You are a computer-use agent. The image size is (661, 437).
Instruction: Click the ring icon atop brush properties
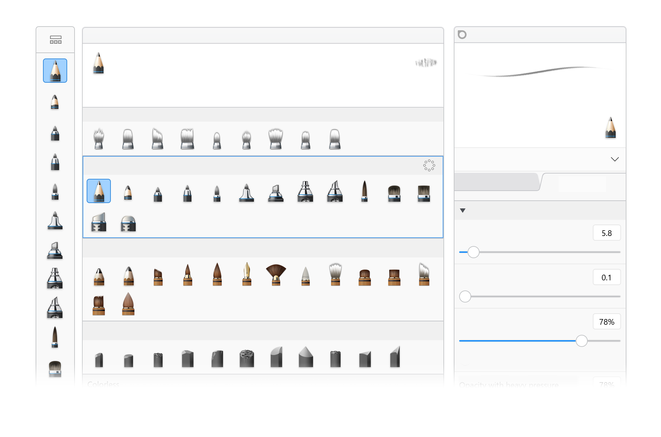click(x=462, y=35)
